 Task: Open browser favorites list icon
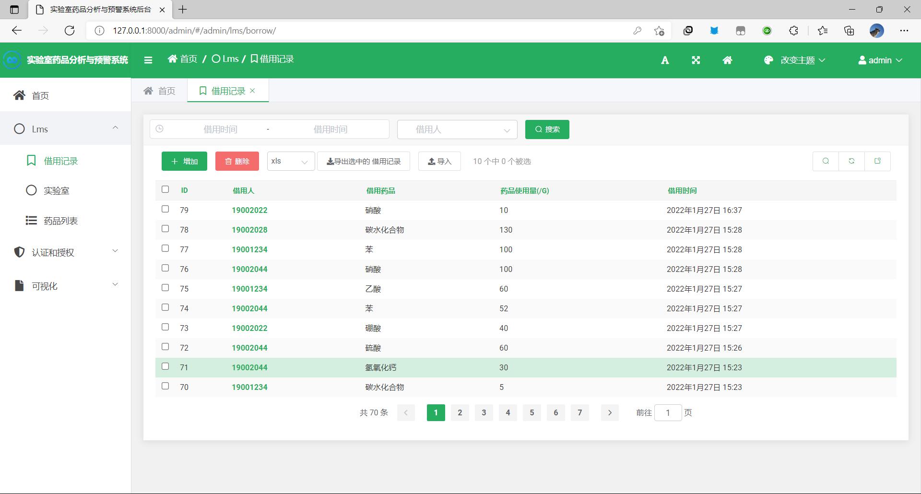tap(823, 31)
